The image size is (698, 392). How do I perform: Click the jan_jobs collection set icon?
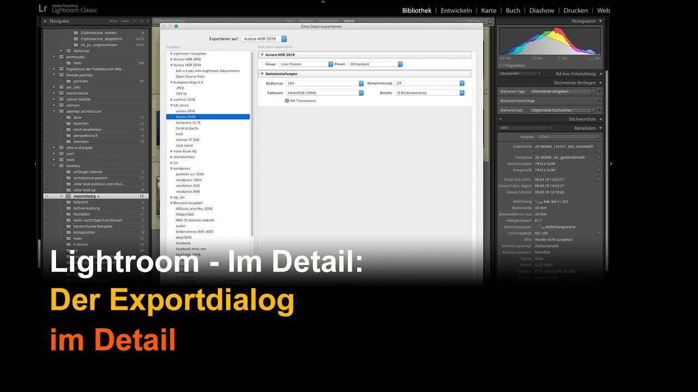click(x=62, y=87)
